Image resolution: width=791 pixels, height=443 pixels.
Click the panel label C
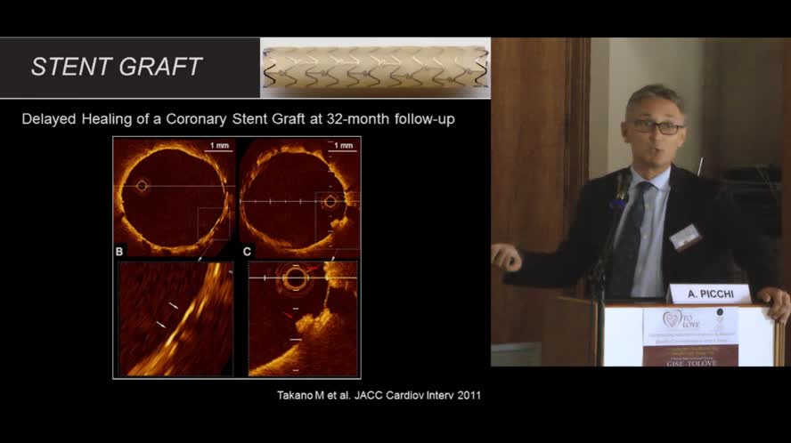click(x=248, y=253)
